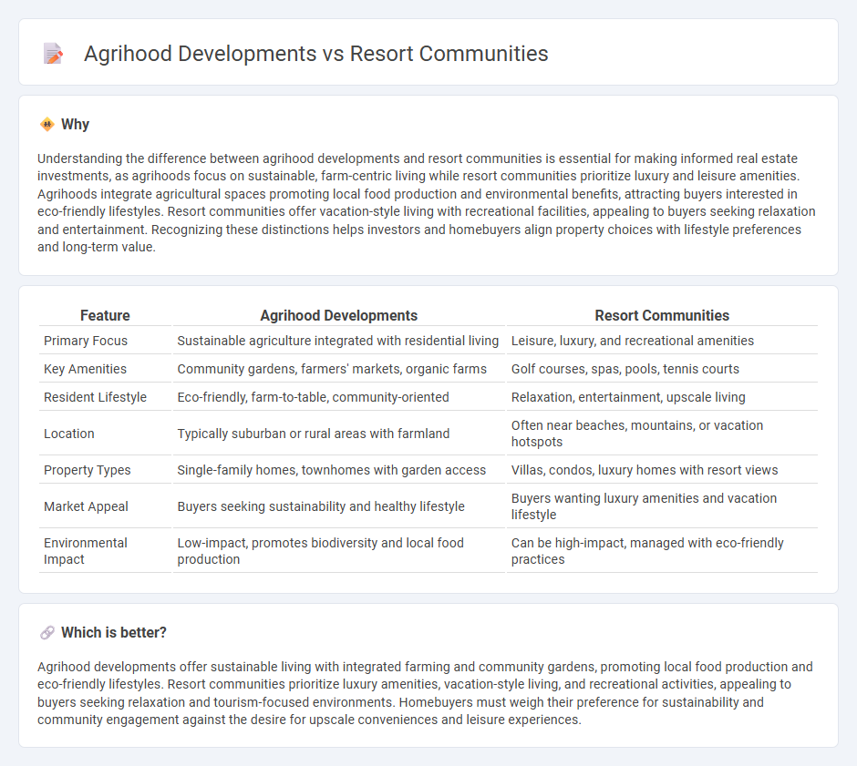Click the 'Why' section heading
This screenshot has height=766, width=857.
pos(75,125)
